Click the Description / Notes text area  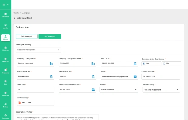(x=57, y=117)
